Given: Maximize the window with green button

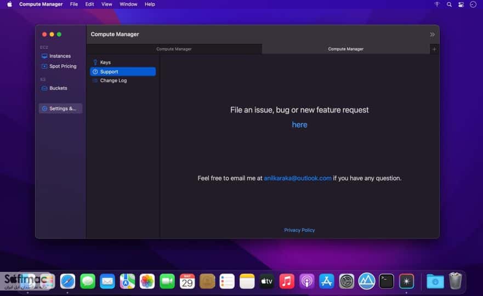Looking at the screenshot, I should (x=59, y=35).
